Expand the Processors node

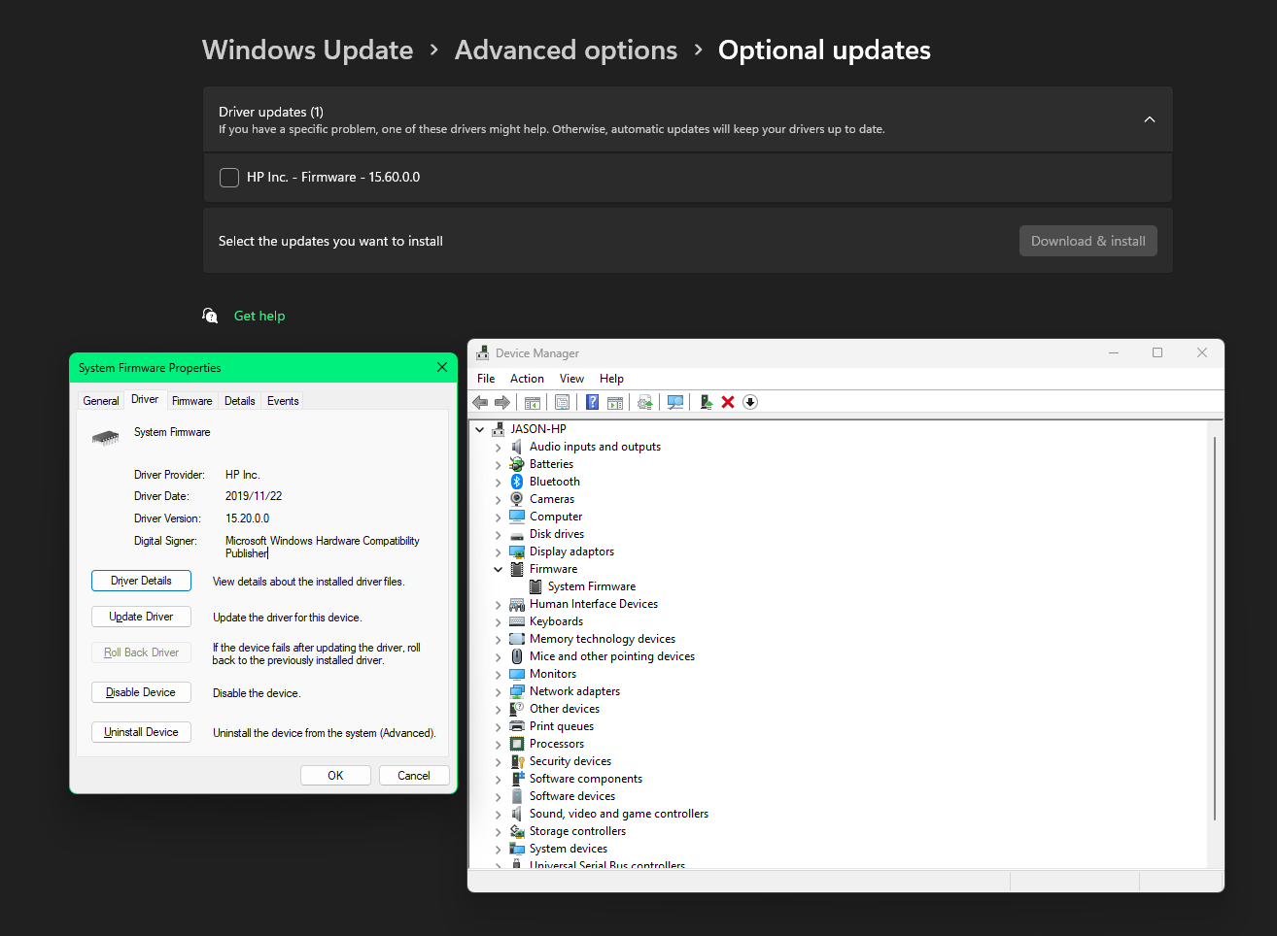tap(499, 744)
